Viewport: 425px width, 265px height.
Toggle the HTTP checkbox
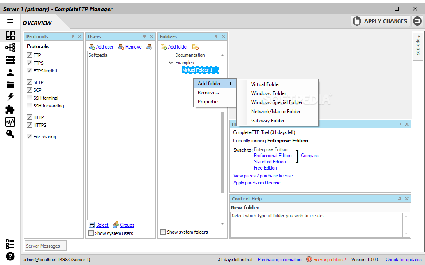(x=29, y=117)
